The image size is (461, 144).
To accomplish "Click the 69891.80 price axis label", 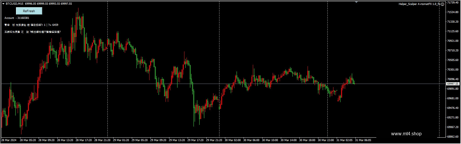I will pos(453,89).
